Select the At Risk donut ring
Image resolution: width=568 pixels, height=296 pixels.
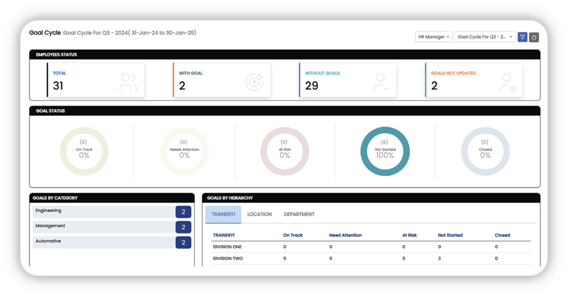[x=285, y=151]
